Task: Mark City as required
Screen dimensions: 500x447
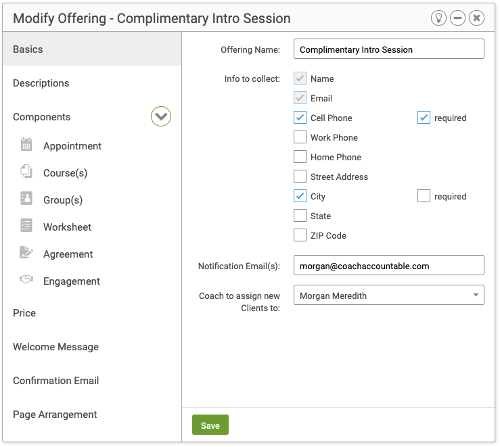Action: pos(424,196)
